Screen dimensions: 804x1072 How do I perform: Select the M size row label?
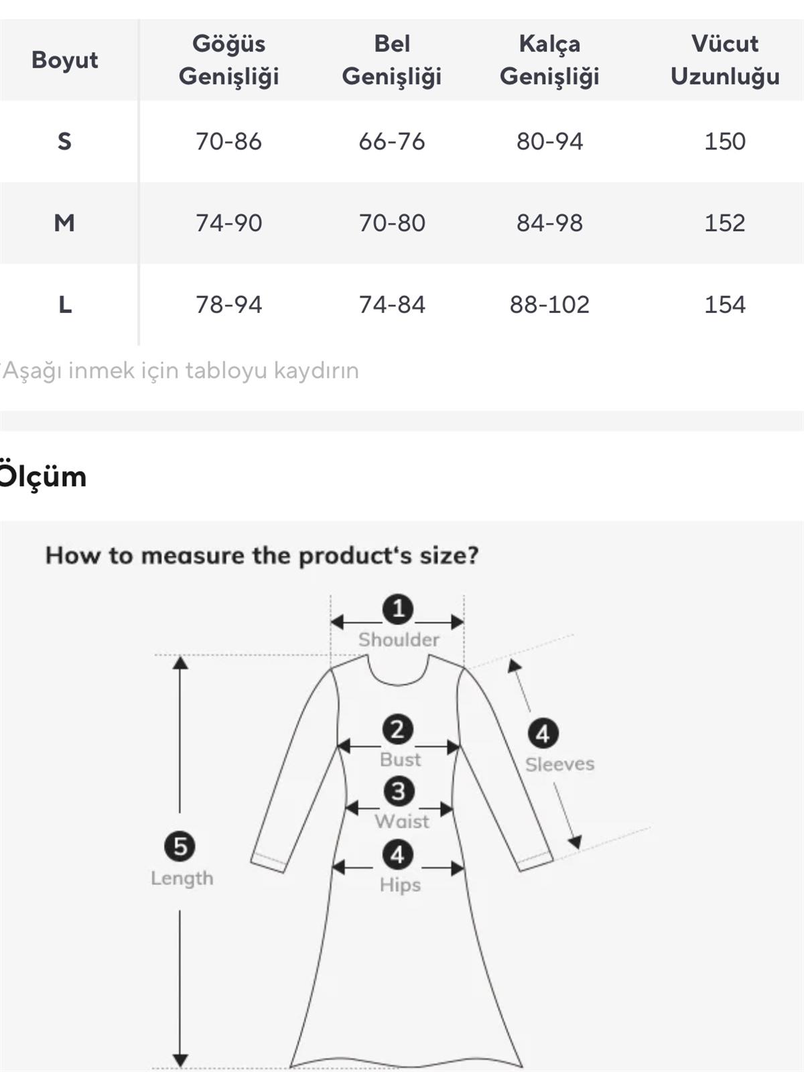coord(64,223)
